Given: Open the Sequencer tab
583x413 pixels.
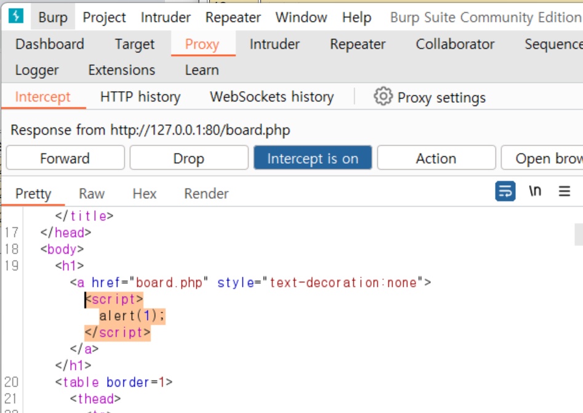Looking at the screenshot, I should 553,44.
